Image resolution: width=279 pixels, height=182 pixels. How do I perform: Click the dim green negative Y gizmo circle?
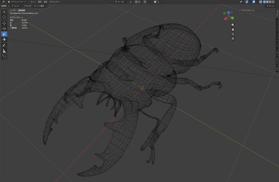pos(225,13)
